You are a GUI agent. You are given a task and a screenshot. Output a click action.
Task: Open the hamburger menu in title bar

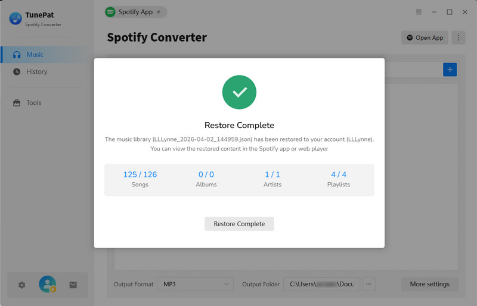[x=419, y=12]
